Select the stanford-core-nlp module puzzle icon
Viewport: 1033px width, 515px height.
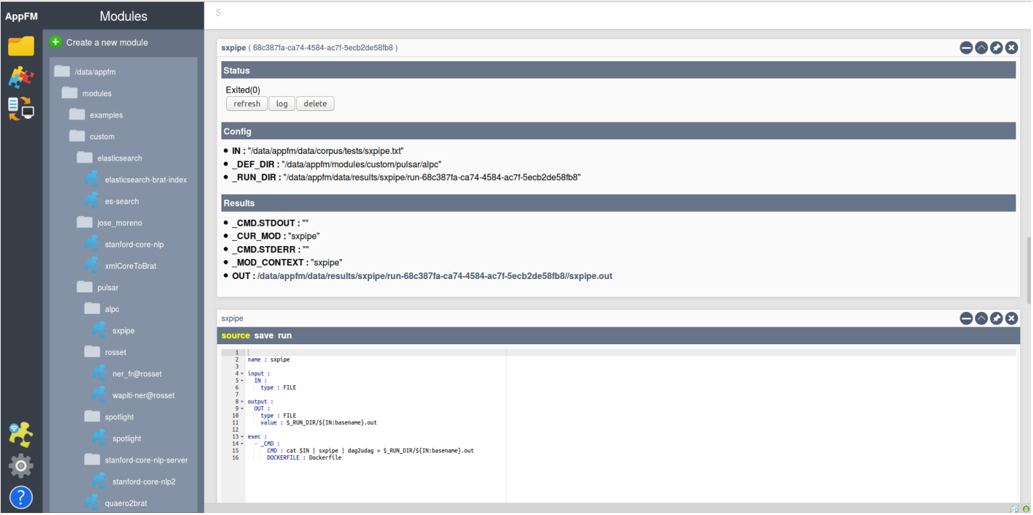[x=92, y=243]
